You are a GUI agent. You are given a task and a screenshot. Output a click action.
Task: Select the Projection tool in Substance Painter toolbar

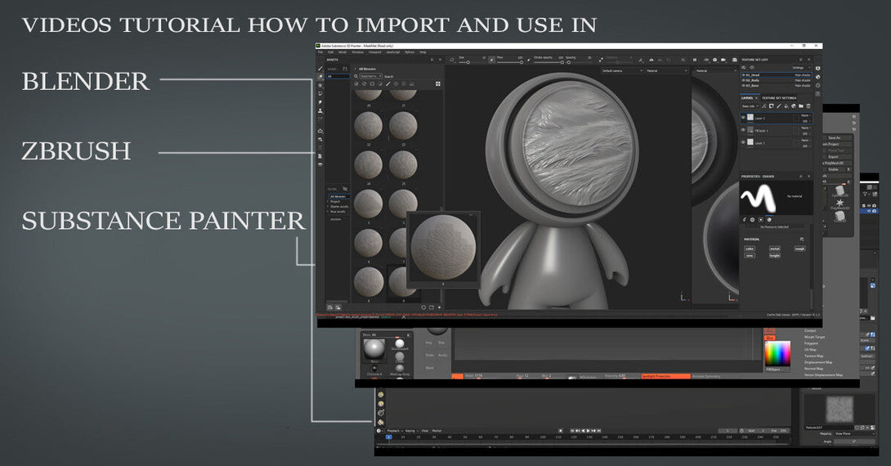320,85
